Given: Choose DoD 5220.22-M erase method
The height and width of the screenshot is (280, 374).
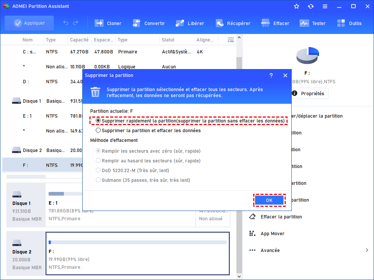Looking at the screenshot, I should point(98,170).
